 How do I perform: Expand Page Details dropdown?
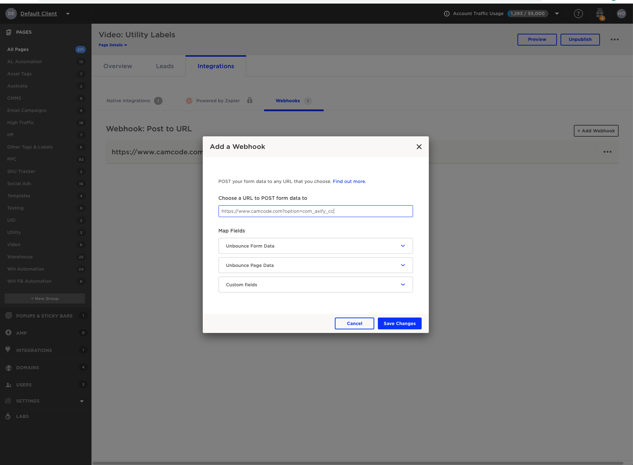click(x=113, y=45)
